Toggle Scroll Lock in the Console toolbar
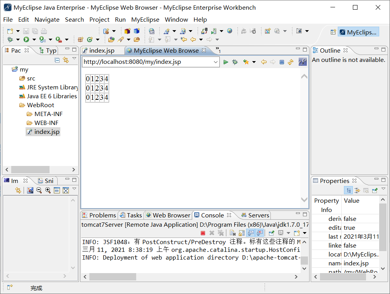 point(242,233)
